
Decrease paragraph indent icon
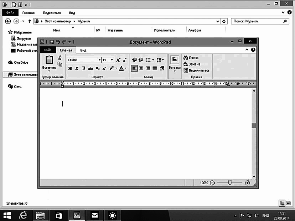(135, 60)
